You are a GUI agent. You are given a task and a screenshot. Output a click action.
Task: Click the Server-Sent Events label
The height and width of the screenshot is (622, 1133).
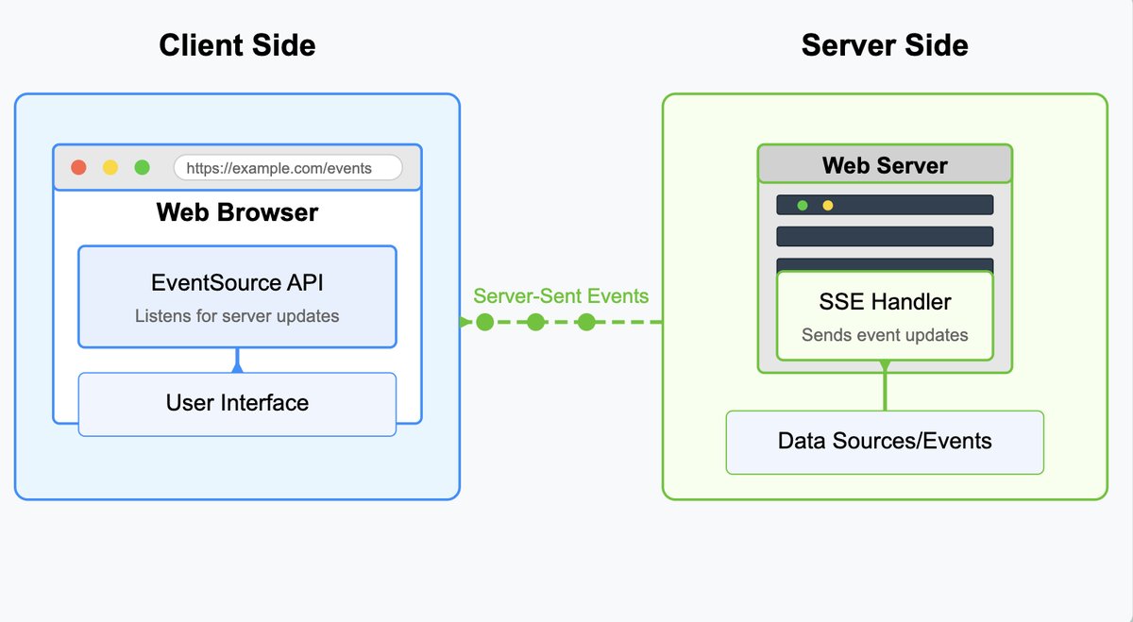(561, 295)
